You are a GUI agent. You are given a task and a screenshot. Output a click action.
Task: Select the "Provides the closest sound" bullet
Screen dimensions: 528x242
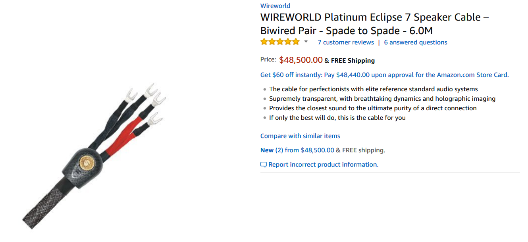pyautogui.click(x=372, y=108)
